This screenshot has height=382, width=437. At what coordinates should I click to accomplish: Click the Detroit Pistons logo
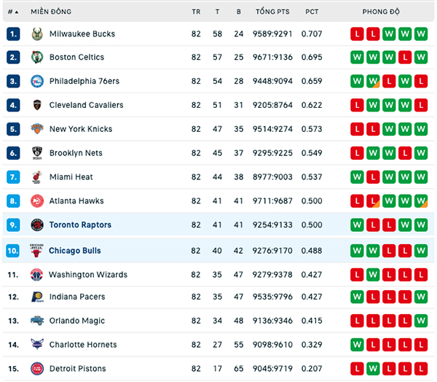pyautogui.click(x=37, y=369)
